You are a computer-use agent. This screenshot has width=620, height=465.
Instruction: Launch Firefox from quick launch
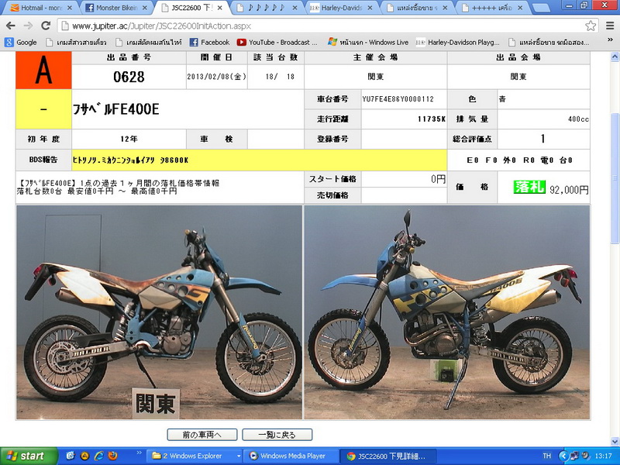click(112, 456)
